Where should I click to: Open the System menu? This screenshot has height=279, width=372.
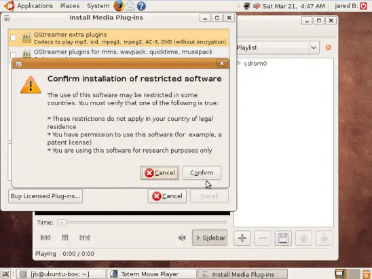click(98, 5)
